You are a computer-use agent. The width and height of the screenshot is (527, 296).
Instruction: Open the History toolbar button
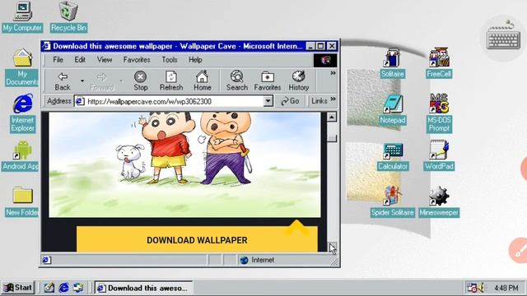[298, 81]
